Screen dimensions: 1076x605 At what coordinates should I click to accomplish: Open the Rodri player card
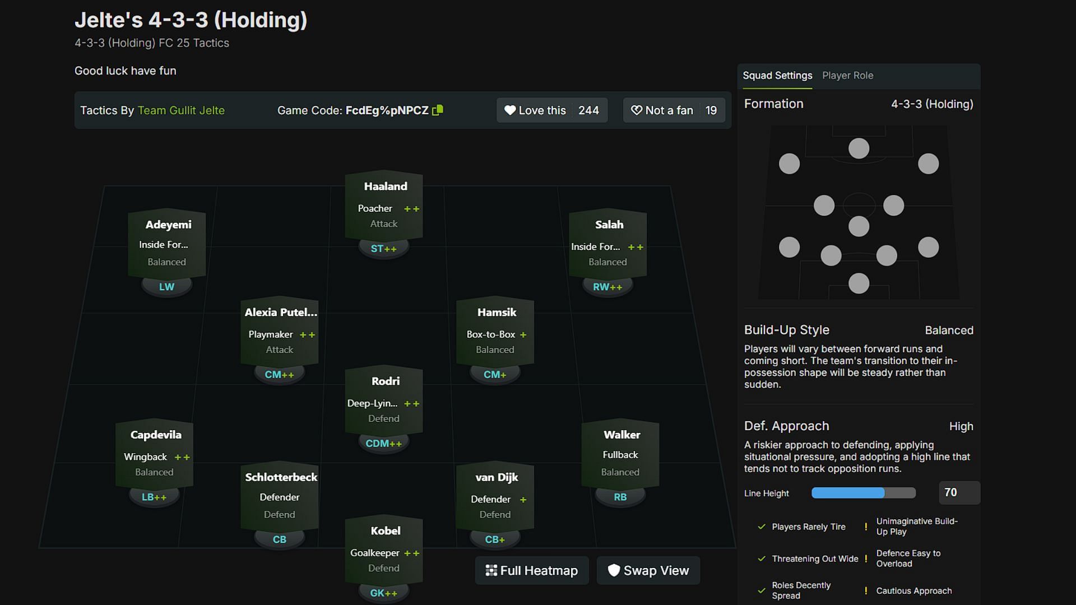point(384,399)
